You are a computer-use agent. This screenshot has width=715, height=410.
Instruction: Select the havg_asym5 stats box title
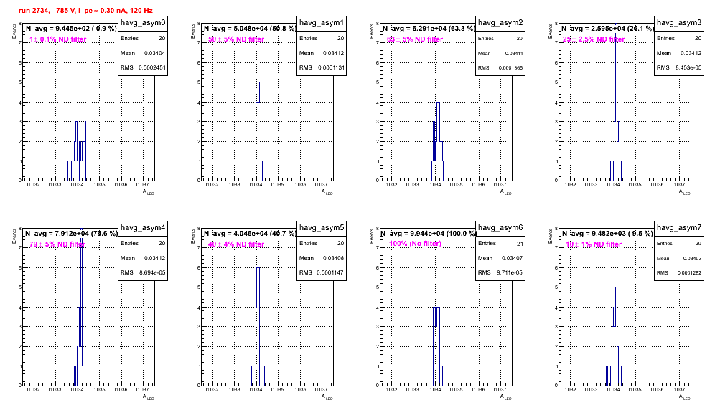tap(322, 228)
